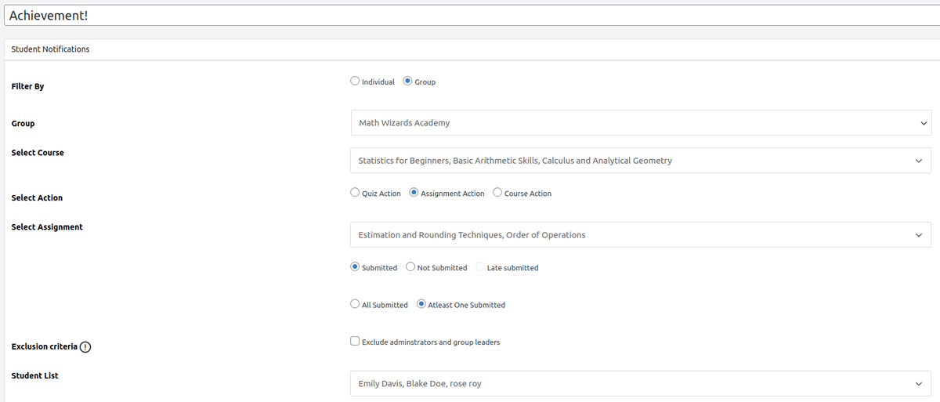Enable Exclude administrators and group leaders checkbox

[x=355, y=341]
